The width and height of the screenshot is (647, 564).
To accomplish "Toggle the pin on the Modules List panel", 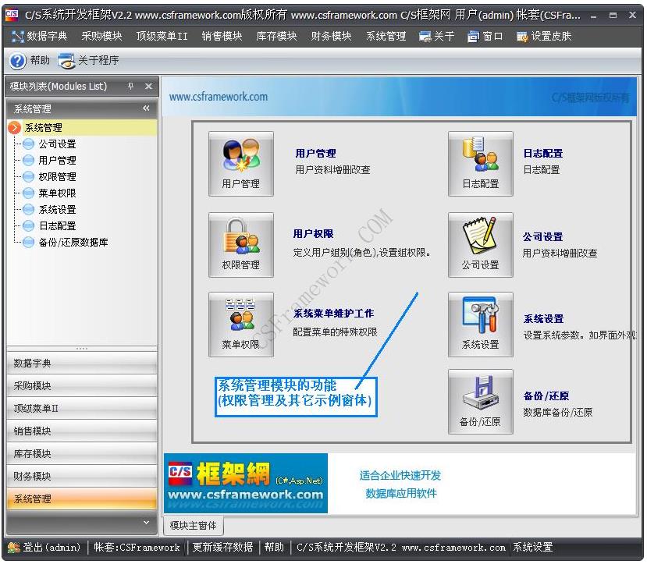I will point(130,87).
